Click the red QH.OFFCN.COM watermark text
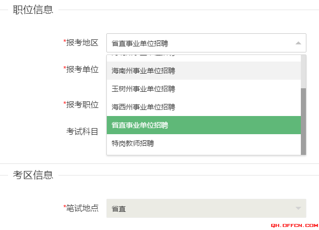The height and width of the screenshot is (230, 319). [x=294, y=225]
